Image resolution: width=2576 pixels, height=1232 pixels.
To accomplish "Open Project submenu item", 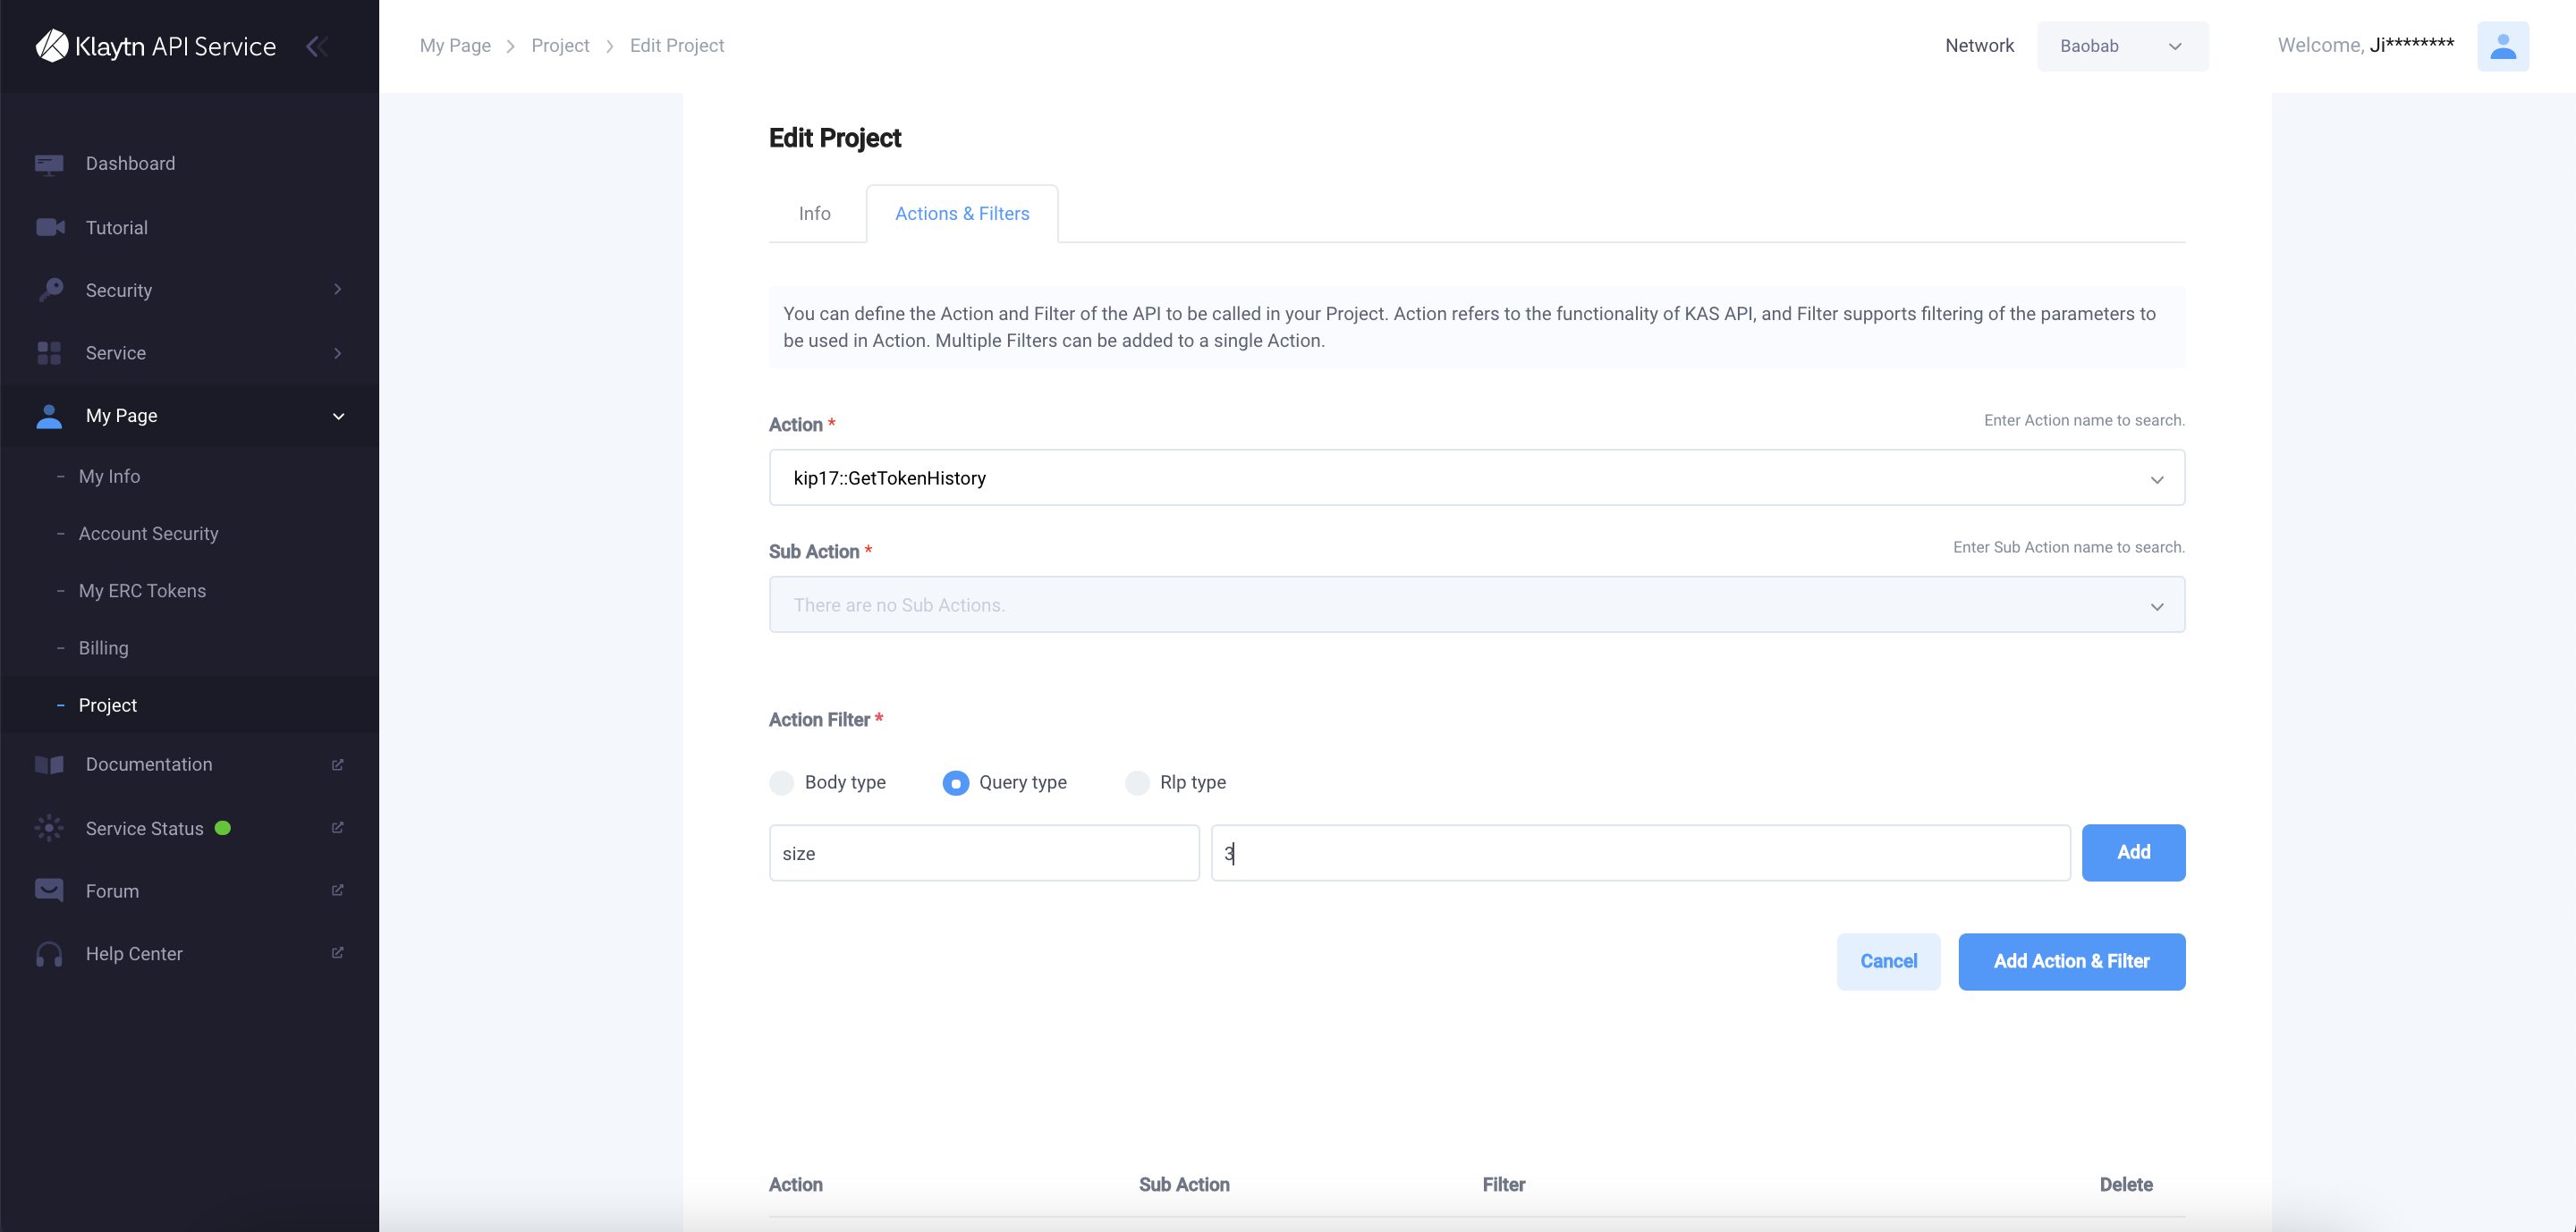I will pyautogui.click(x=107, y=705).
